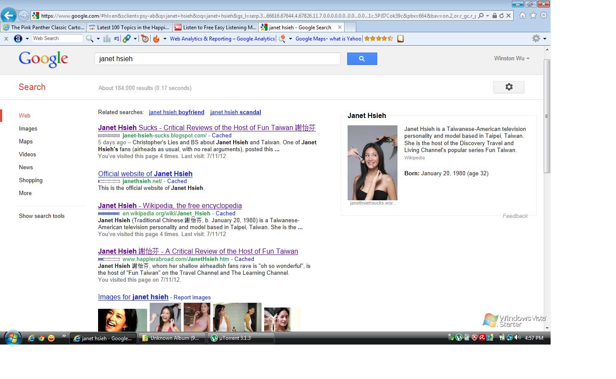Go back with the browser back arrow
616x379 pixels.
(x=8, y=16)
